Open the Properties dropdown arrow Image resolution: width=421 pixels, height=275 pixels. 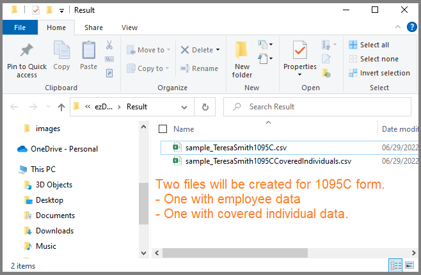tap(299, 75)
